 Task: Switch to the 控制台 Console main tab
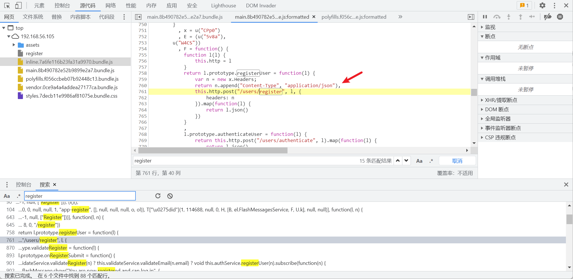(62, 6)
